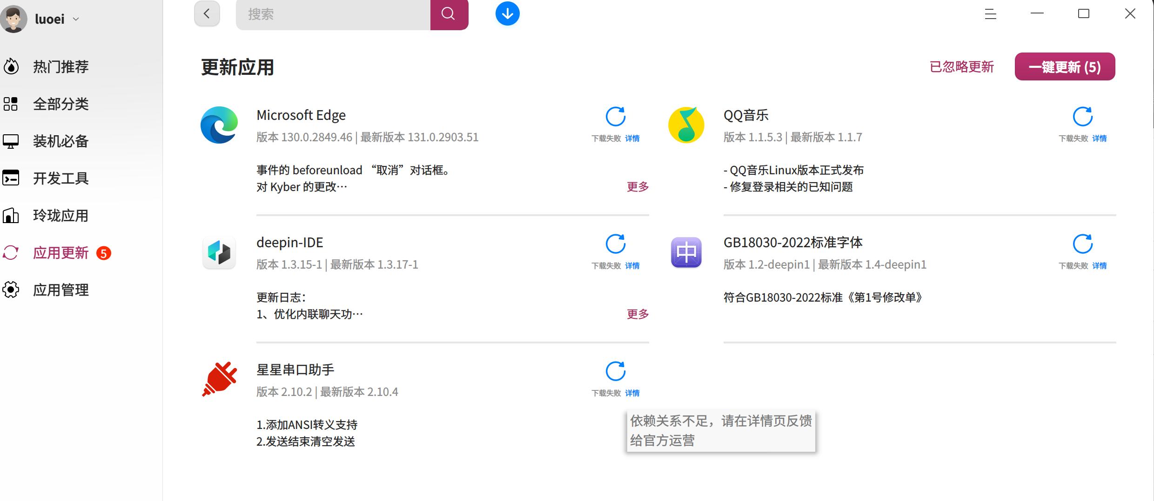Expand 更多 for deepin-IDE changelog

point(637,314)
